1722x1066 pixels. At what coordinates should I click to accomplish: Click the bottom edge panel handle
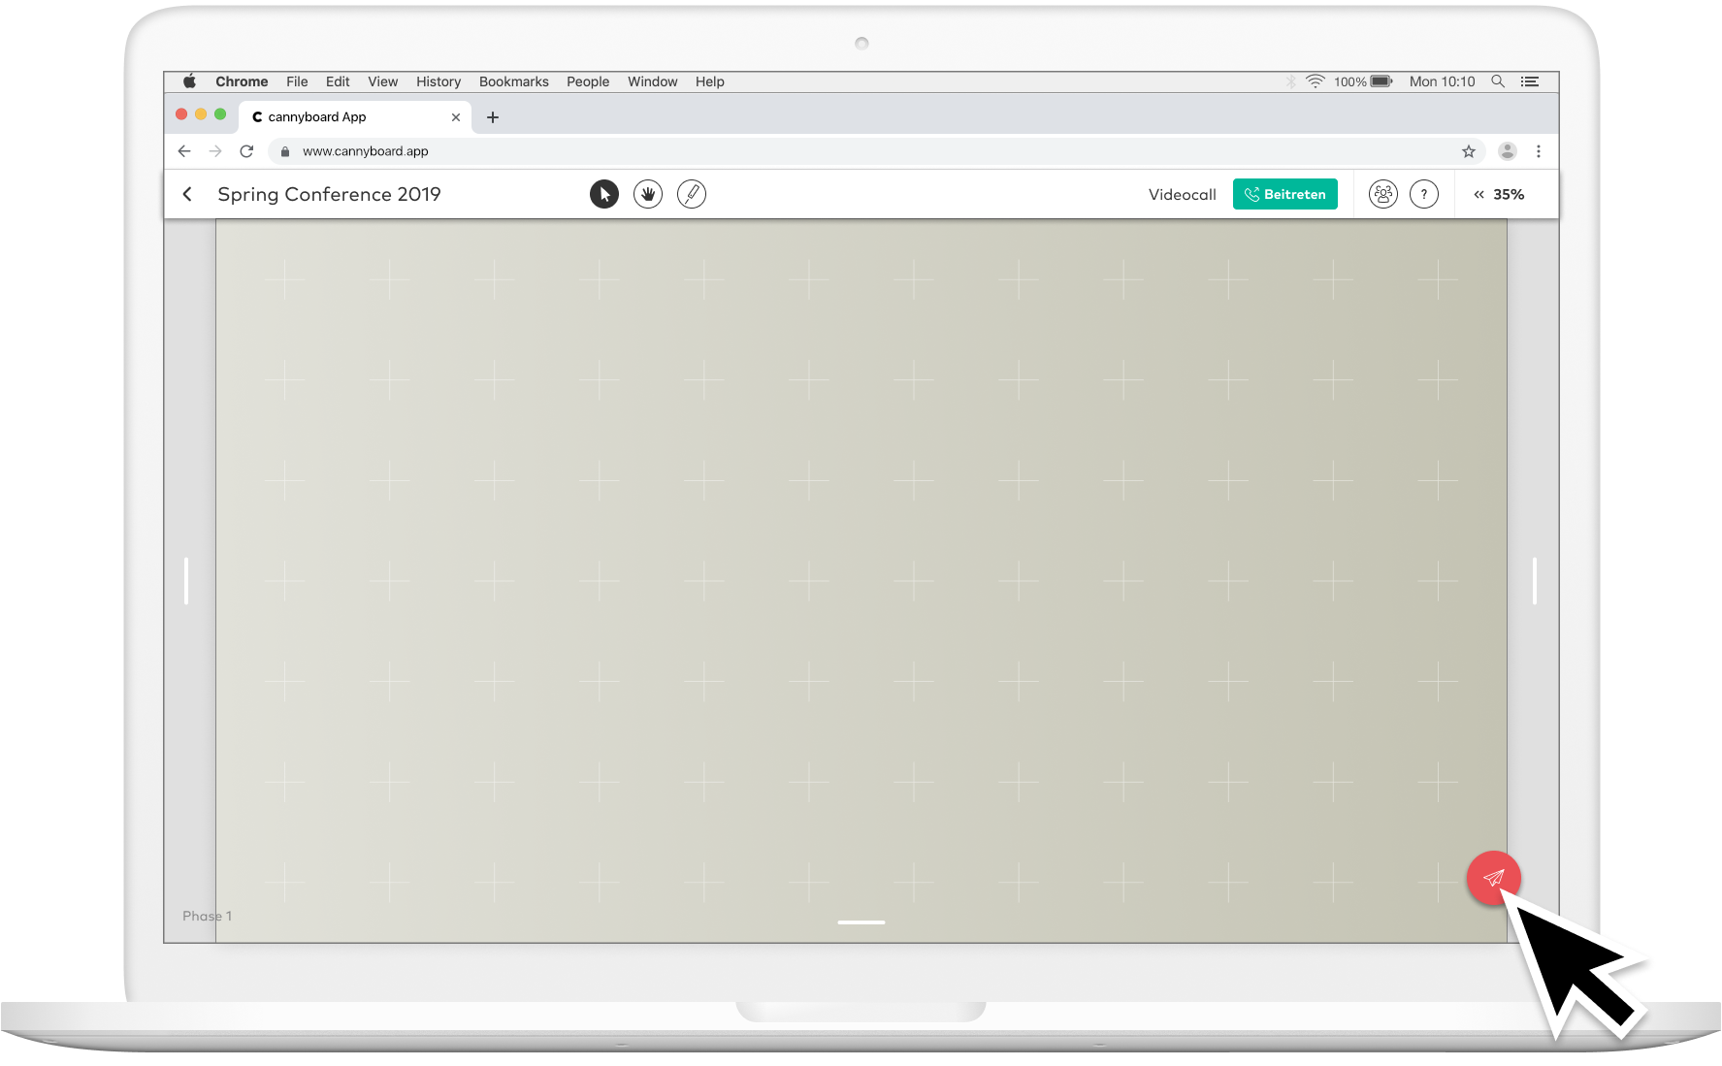coord(861,921)
